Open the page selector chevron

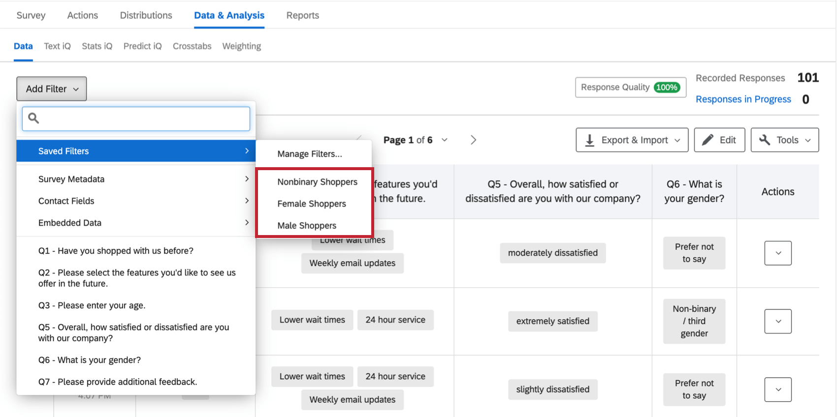point(445,140)
